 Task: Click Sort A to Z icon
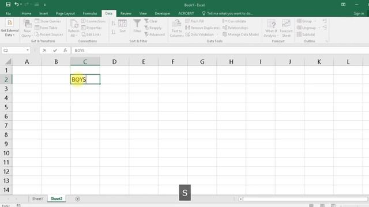114,23
